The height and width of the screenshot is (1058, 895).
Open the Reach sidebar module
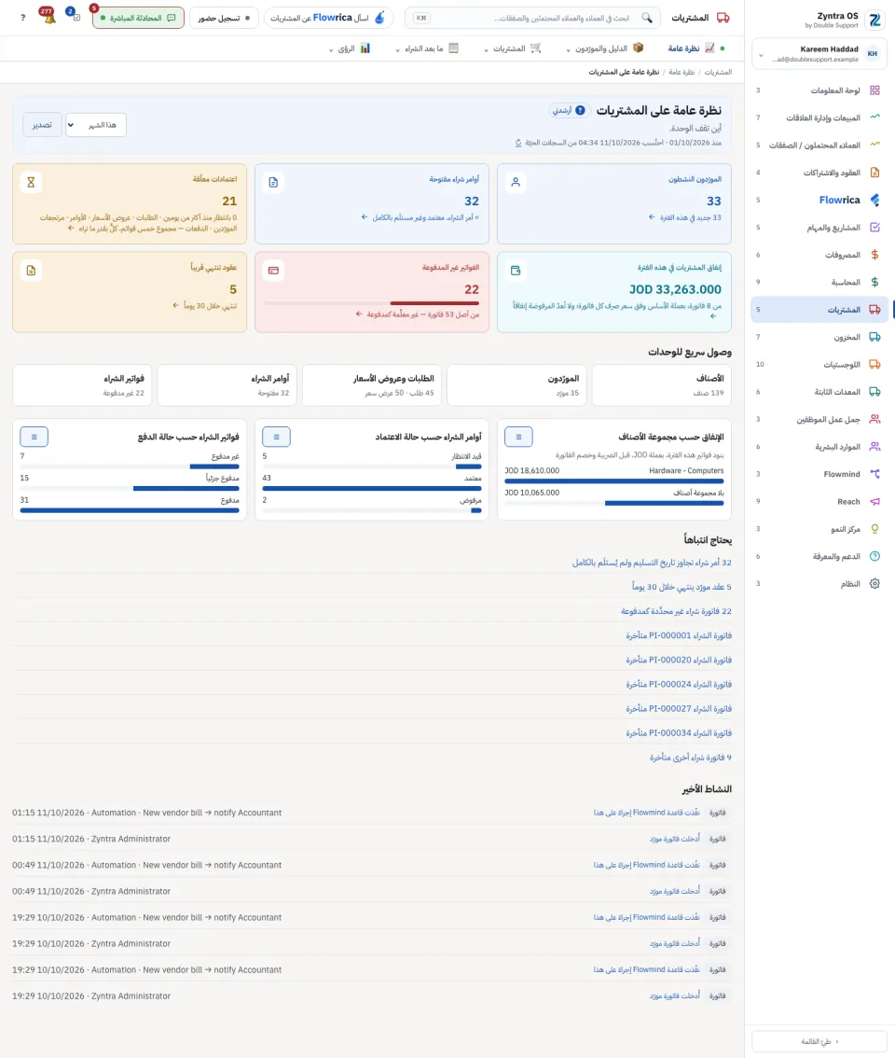(x=819, y=501)
